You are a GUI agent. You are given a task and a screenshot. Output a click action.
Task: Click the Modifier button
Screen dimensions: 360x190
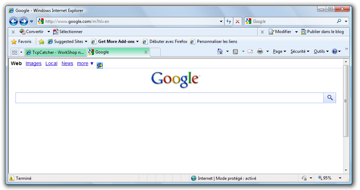click(280, 32)
